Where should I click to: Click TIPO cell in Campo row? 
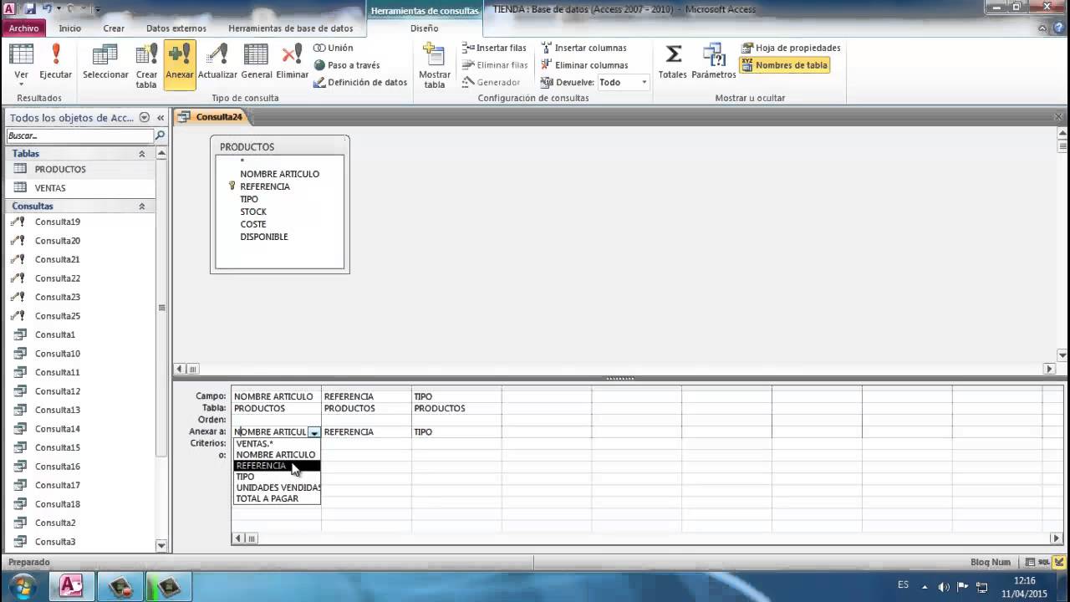point(456,397)
